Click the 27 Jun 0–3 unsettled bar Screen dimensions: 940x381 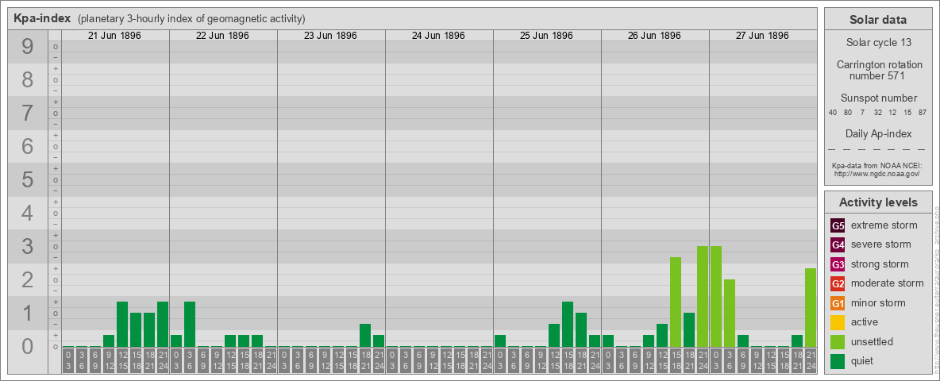[716, 297]
